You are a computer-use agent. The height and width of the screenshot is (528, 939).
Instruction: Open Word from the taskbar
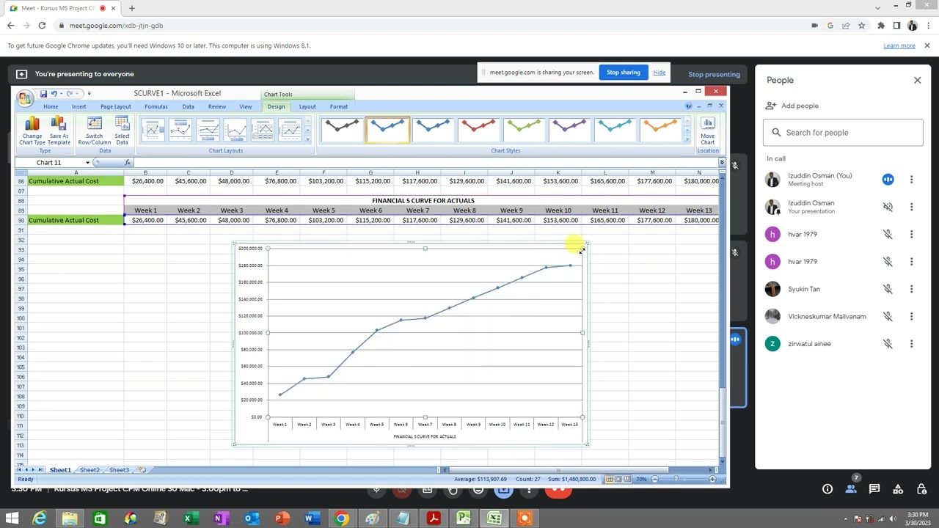pos(311,519)
